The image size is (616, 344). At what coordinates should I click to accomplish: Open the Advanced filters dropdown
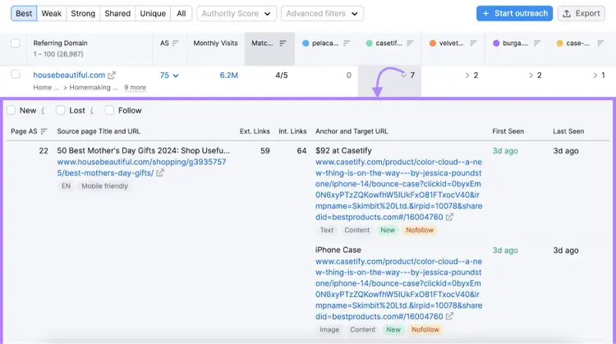pyautogui.click(x=322, y=13)
